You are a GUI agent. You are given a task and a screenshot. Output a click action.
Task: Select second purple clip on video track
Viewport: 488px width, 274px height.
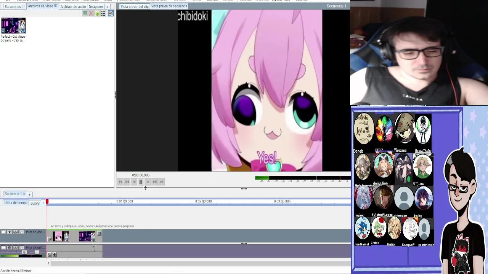(87, 236)
